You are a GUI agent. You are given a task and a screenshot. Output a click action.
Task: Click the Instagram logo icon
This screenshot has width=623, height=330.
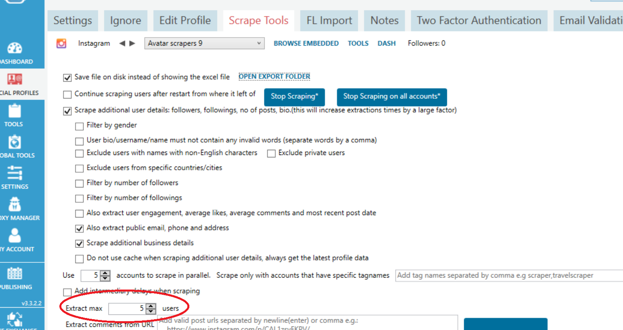click(x=61, y=43)
